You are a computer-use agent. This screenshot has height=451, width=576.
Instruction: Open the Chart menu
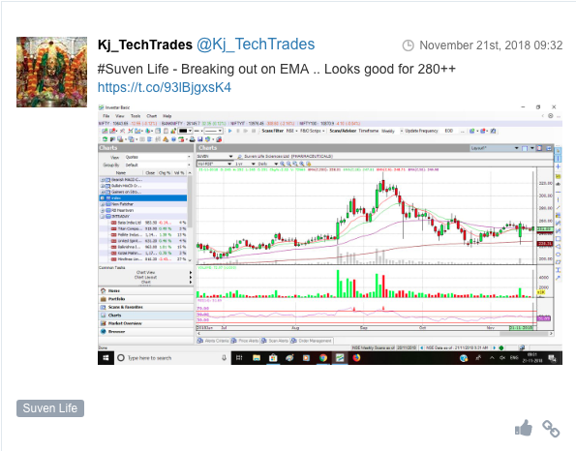click(x=152, y=116)
